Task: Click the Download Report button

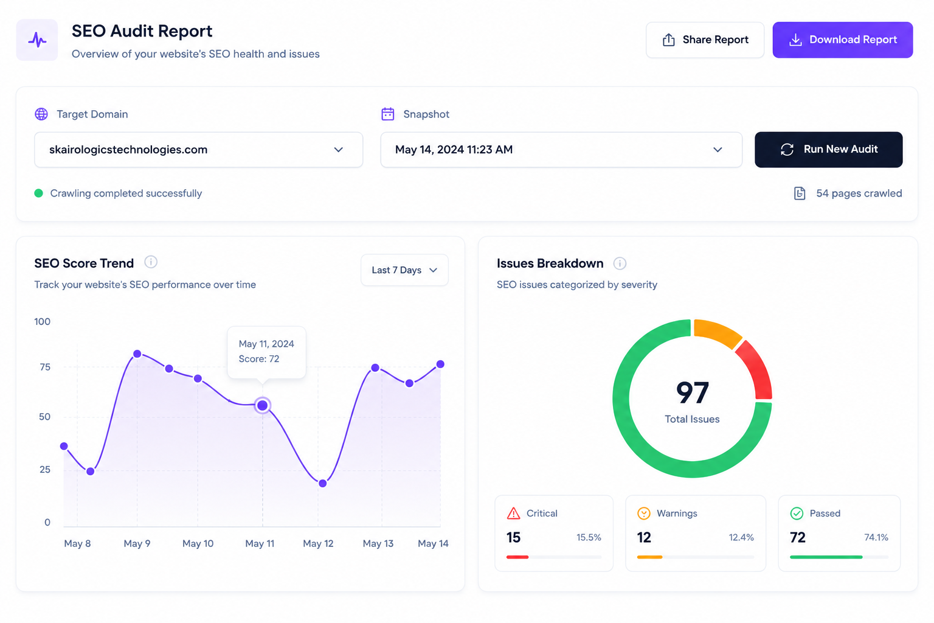Action: tap(843, 40)
